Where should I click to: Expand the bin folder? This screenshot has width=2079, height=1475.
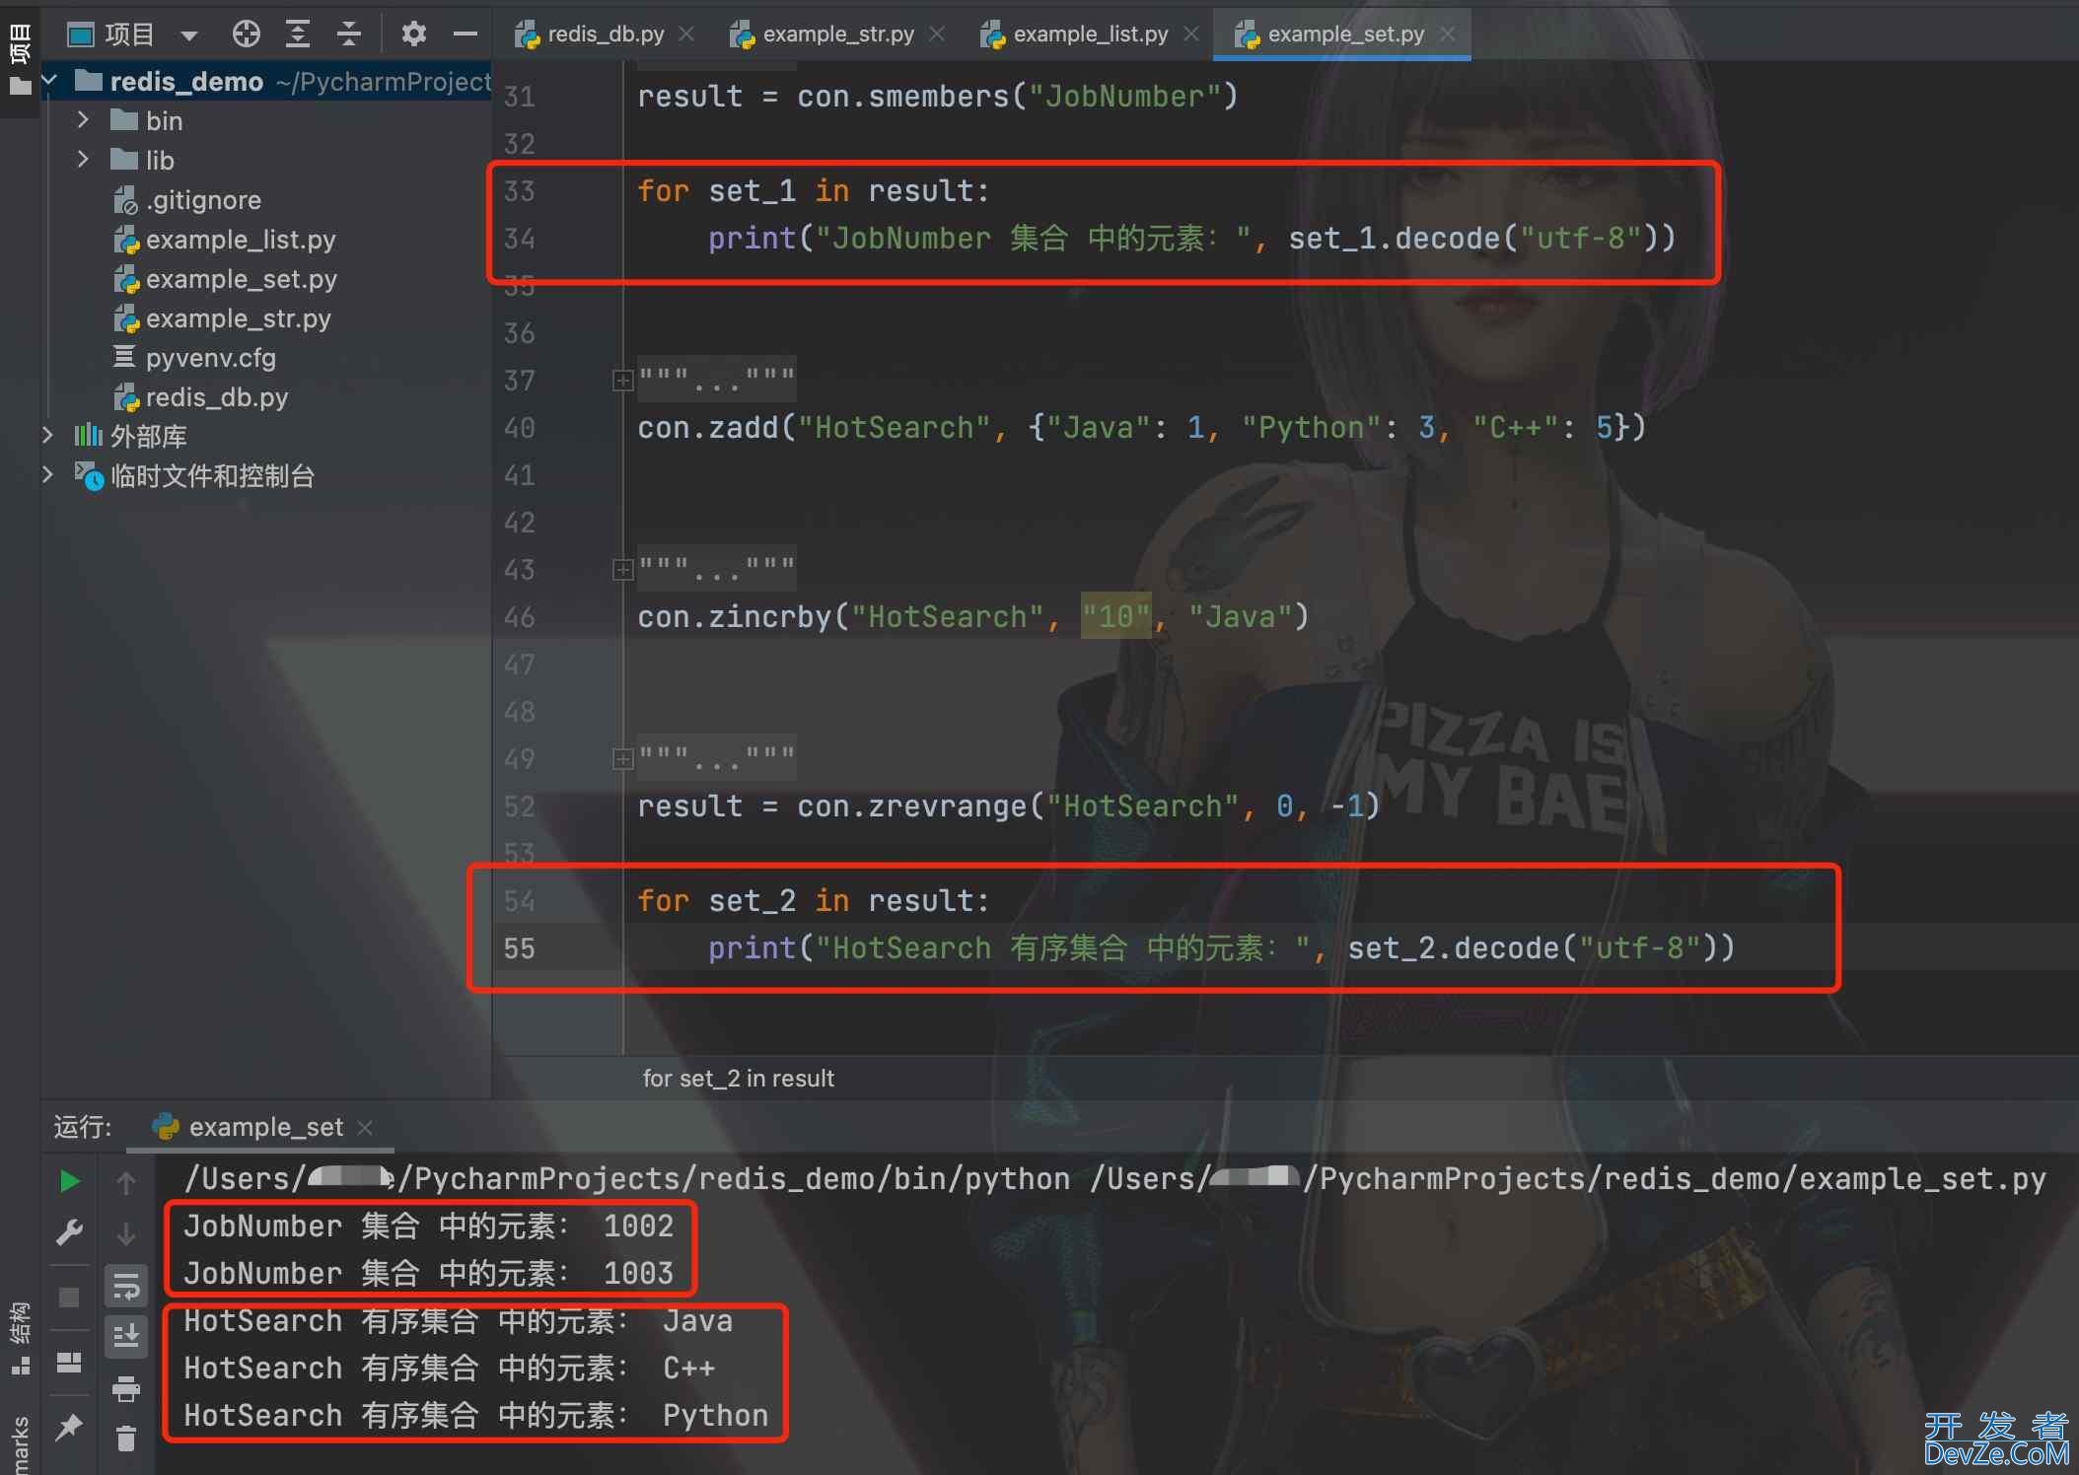[84, 120]
